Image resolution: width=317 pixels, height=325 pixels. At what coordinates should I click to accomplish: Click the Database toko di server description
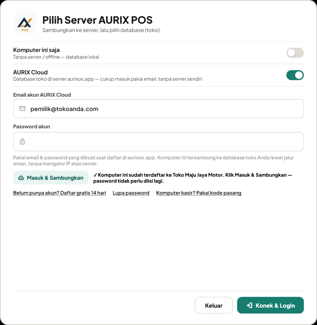coord(107,79)
